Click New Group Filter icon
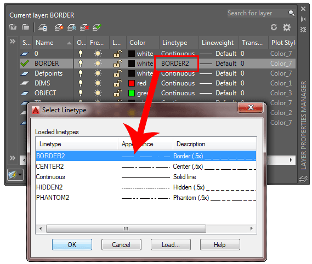This screenshot has height=264, width=312. (x=25, y=27)
